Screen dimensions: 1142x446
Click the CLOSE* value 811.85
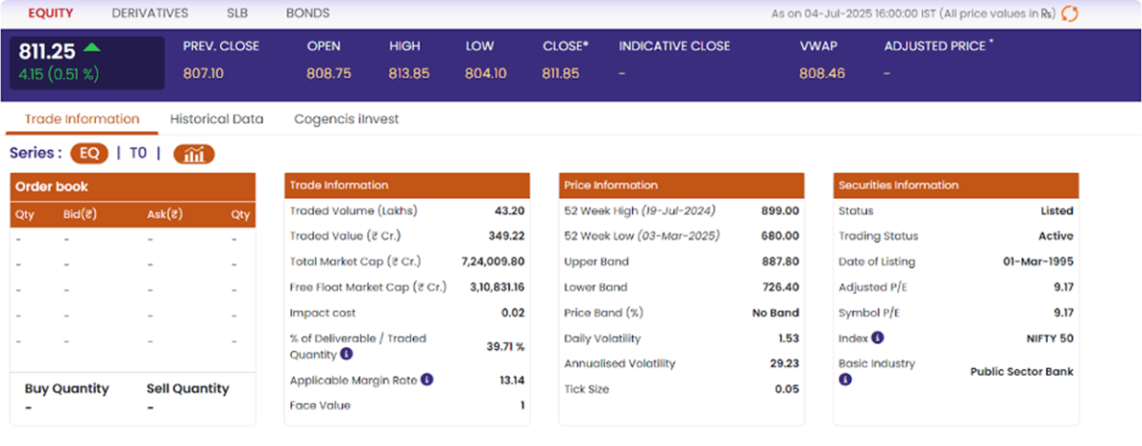[x=561, y=73]
